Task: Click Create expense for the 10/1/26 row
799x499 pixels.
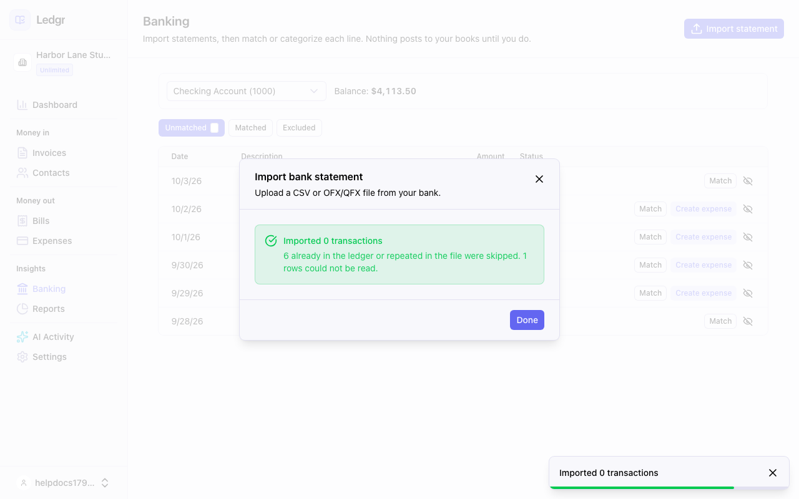Action: tap(703, 237)
